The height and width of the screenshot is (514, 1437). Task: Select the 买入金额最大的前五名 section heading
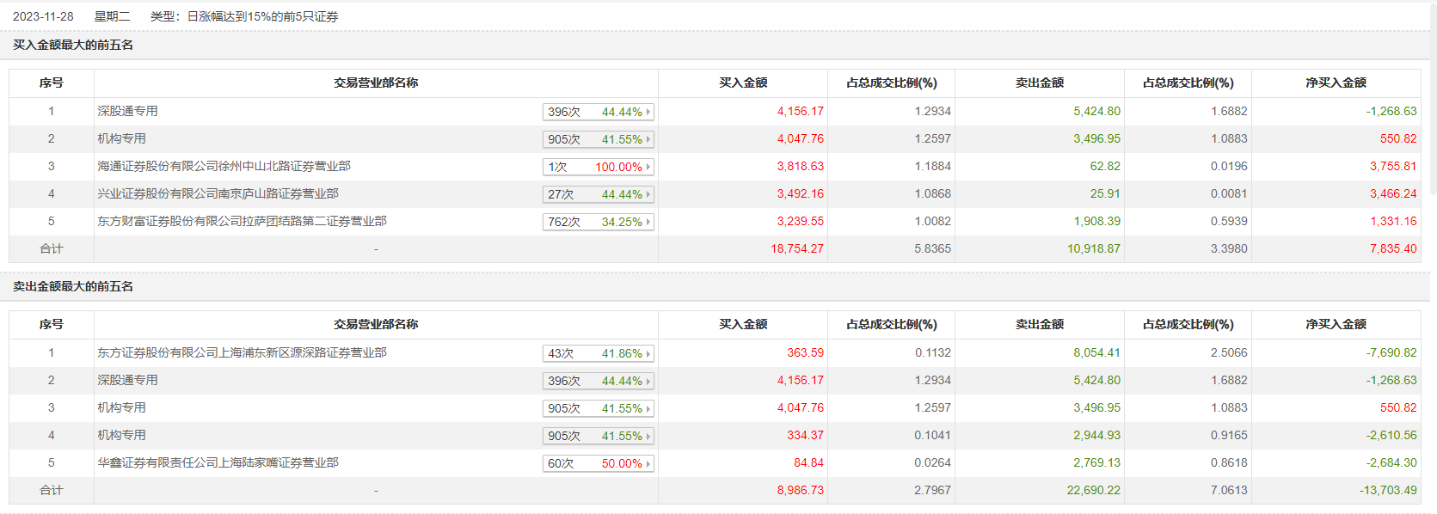click(x=73, y=45)
